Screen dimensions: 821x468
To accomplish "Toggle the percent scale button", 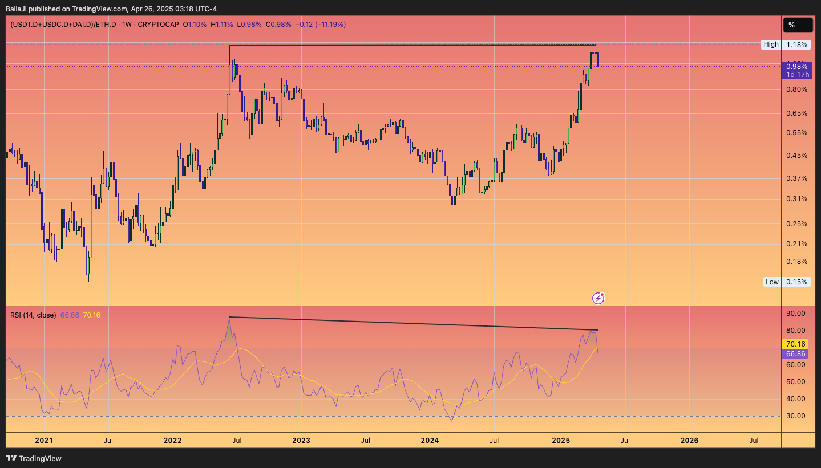I will tap(797, 25).
